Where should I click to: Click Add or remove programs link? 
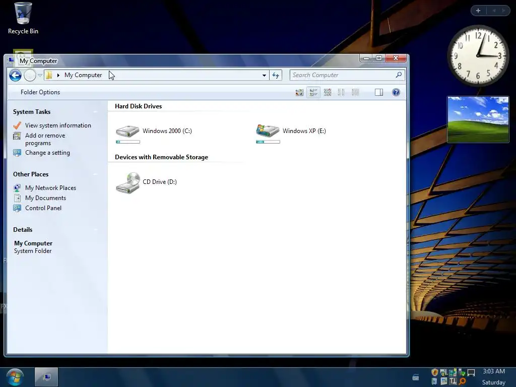tap(45, 139)
